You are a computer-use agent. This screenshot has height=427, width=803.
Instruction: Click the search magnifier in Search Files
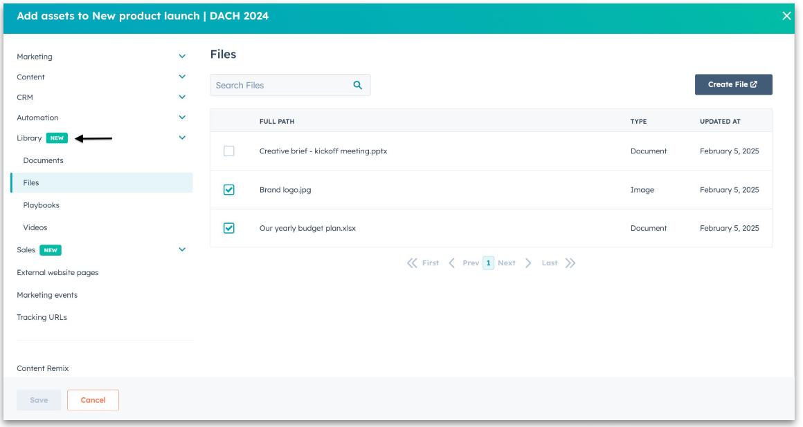(358, 84)
